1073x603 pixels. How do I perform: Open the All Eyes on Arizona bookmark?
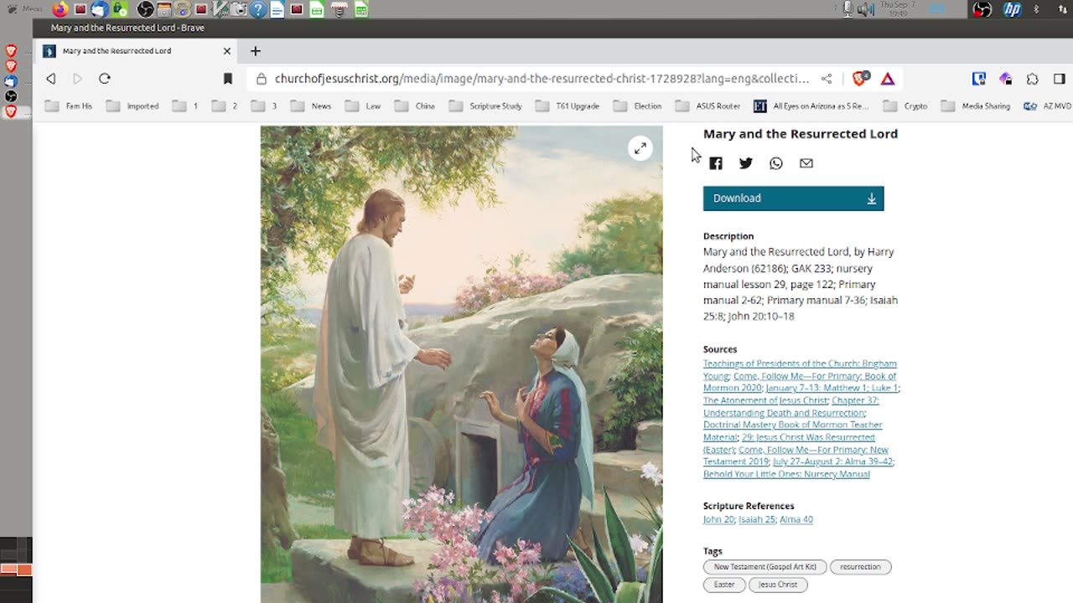811,106
